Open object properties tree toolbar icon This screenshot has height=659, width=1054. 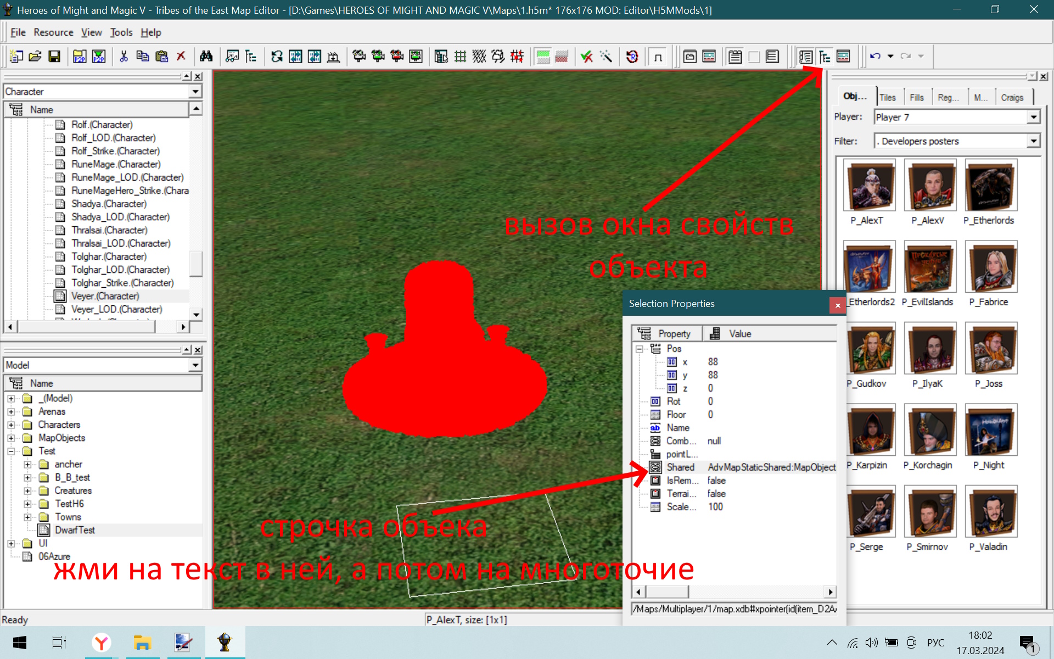[825, 57]
